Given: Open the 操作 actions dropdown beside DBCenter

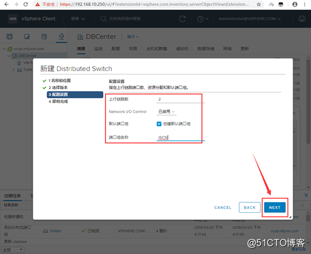Looking at the screenshot, I should click(x=133, y=37).
